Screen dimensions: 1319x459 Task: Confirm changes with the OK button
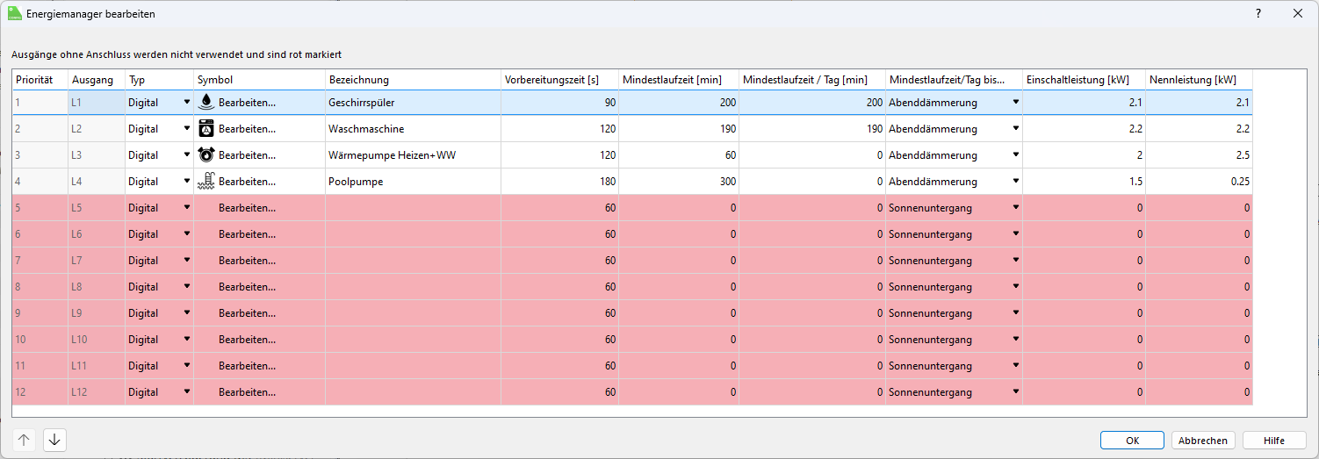coord(1132,441)
